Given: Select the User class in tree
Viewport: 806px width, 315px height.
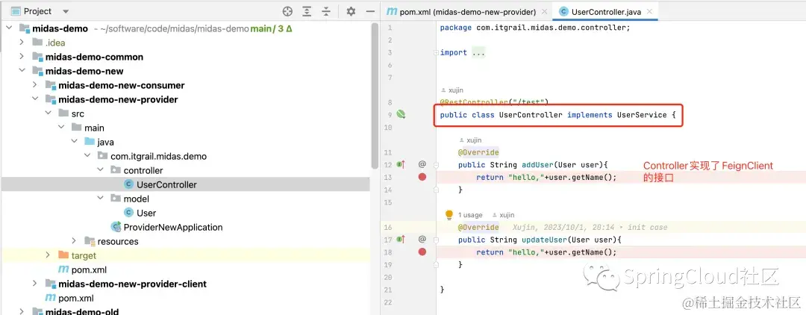Looking at the screenshot, I should 146,213.
